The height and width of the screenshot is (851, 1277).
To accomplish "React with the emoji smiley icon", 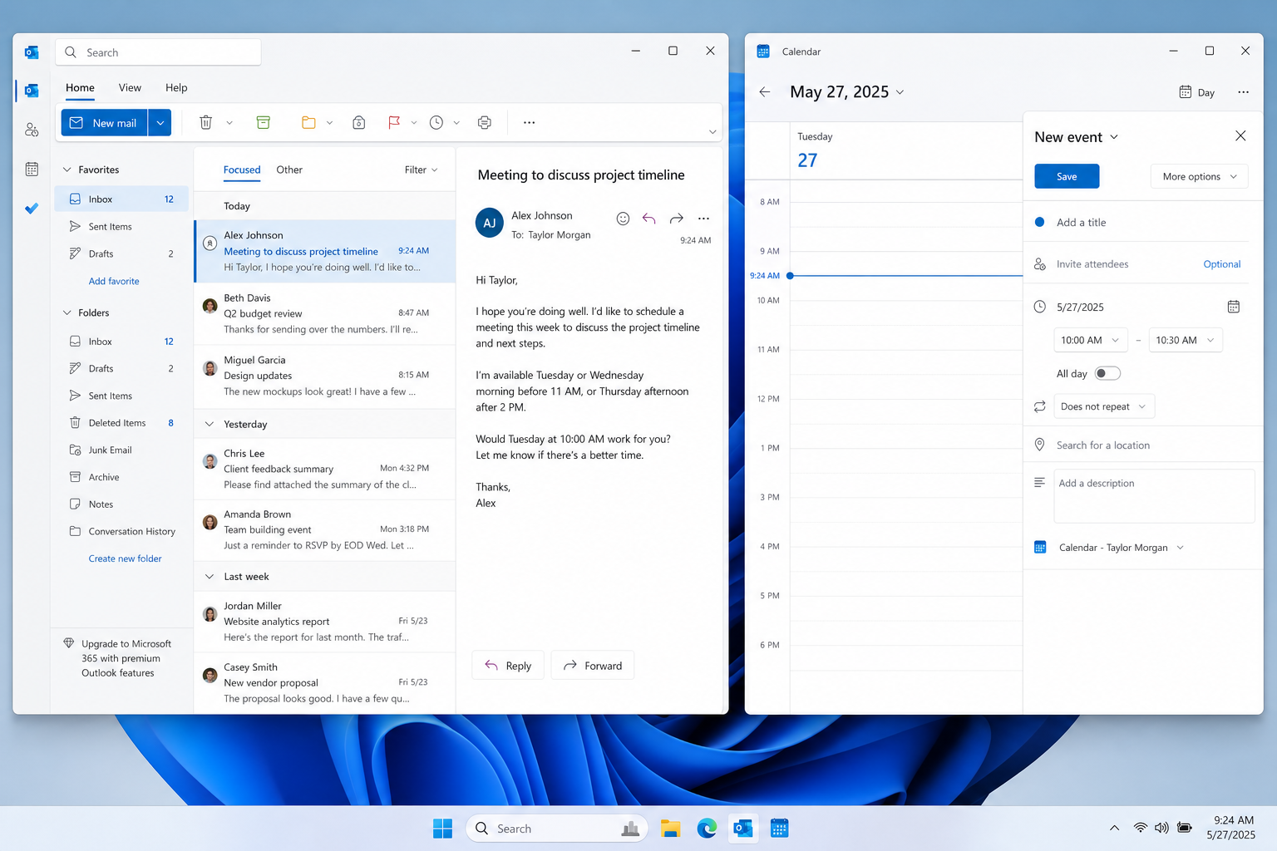I will [623, 219].
